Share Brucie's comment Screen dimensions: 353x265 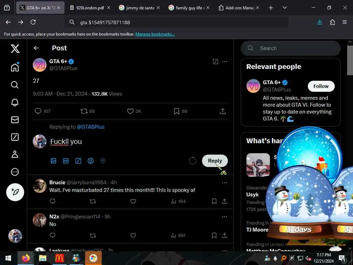tap(224, 201)
